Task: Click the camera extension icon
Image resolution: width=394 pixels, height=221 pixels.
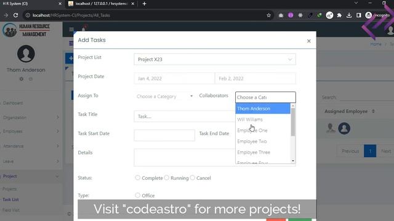Action: [281, 15]
